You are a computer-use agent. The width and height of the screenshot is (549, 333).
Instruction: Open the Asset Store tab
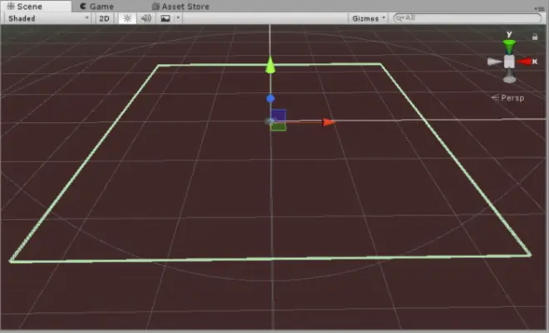click(181, 7)
